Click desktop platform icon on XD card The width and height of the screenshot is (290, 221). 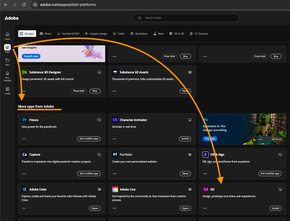tap(280, 189)
